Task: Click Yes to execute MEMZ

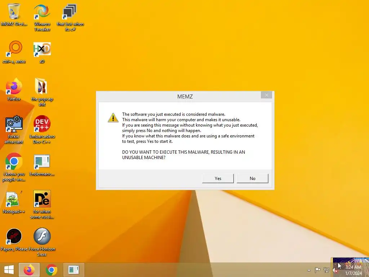Action: pyautogui.click(x=218, y=178)
